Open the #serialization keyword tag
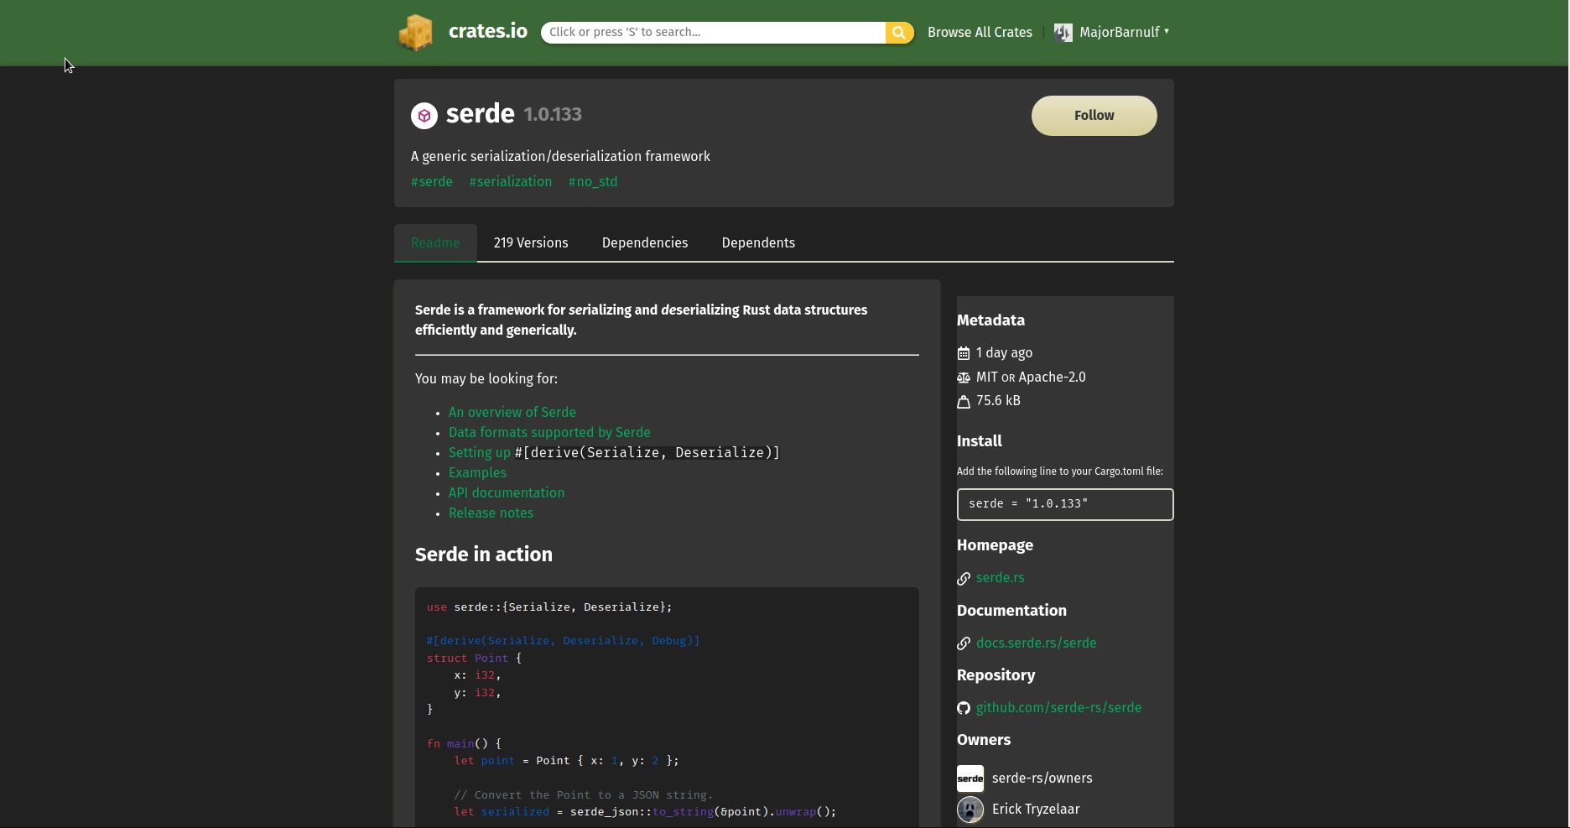This screenshot has width=1570, height=828. [x=511, y=182]
